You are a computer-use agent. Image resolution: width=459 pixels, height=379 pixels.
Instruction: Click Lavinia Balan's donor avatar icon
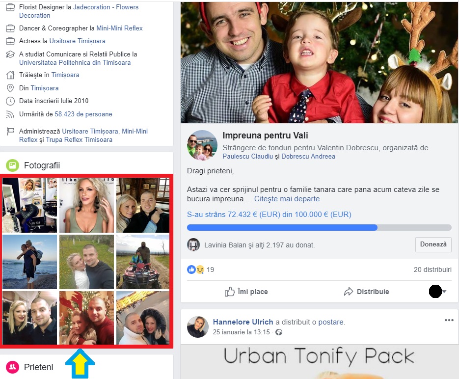[193, 245]
